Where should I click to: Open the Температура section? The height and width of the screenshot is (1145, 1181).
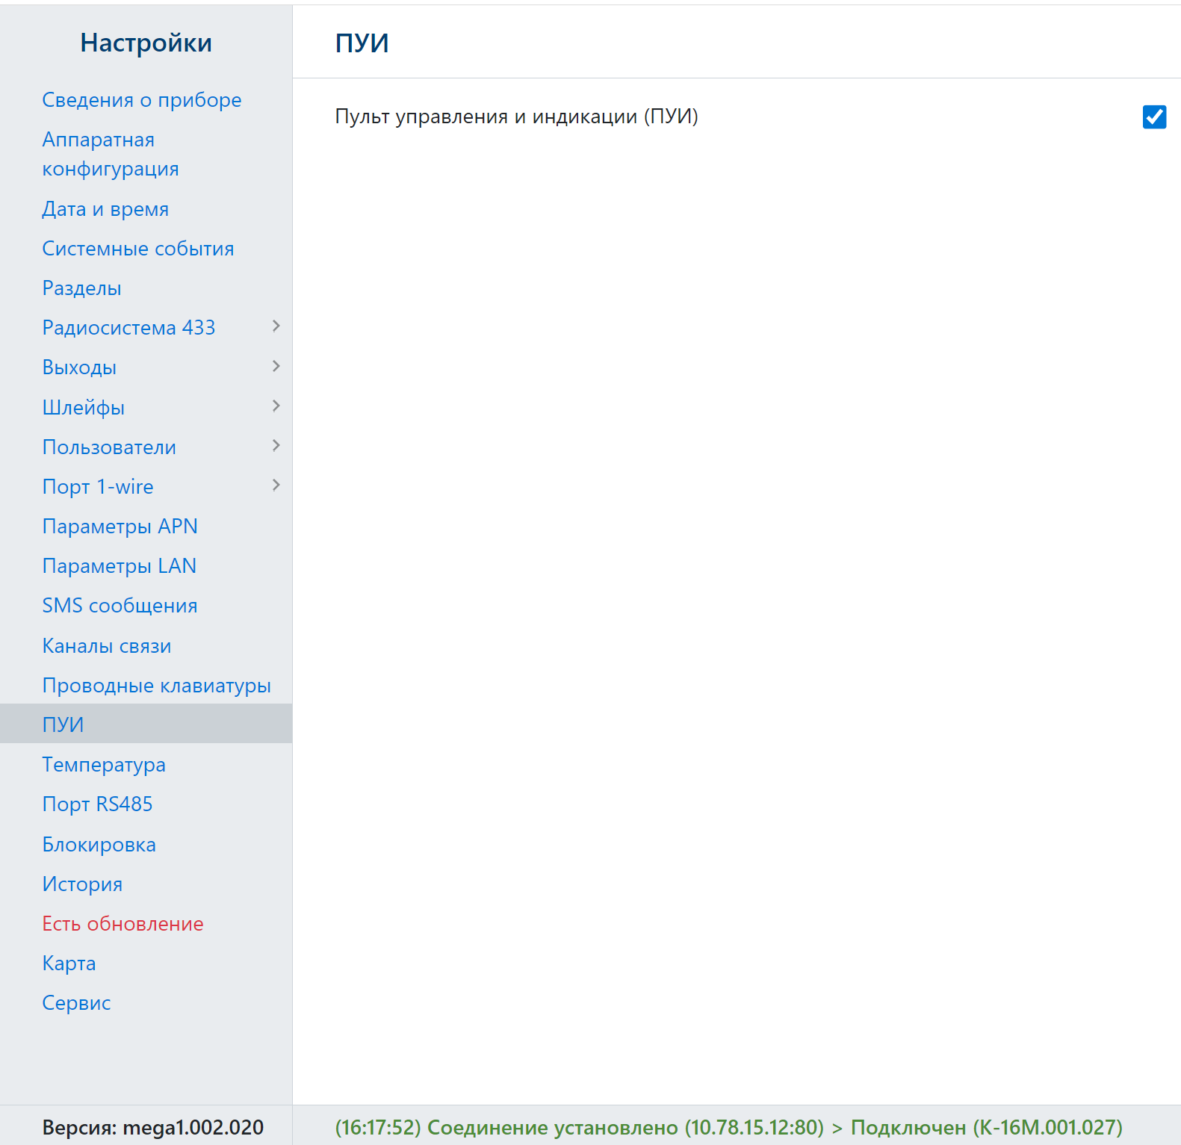tap(104, 765)
